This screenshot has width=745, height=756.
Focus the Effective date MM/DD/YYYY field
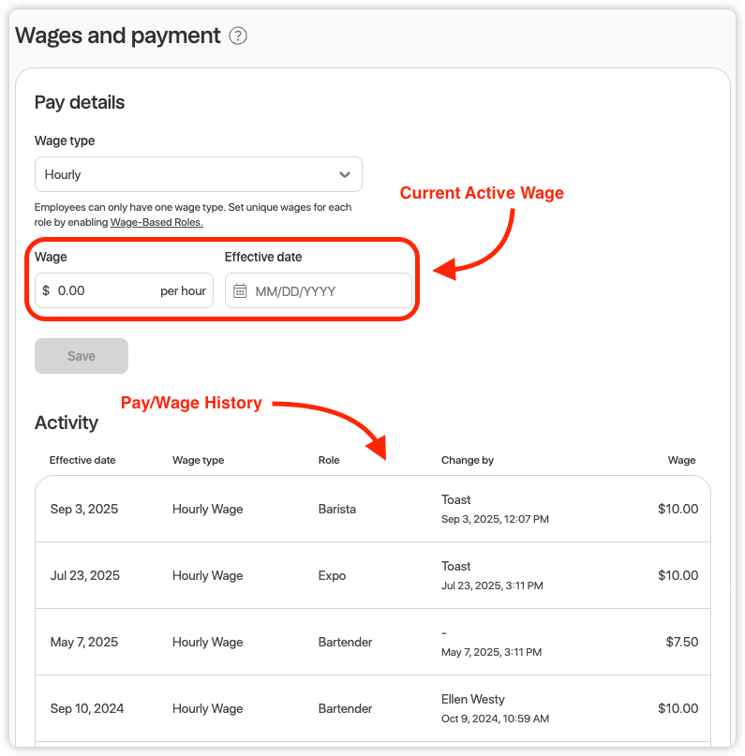tap(328, 291)
